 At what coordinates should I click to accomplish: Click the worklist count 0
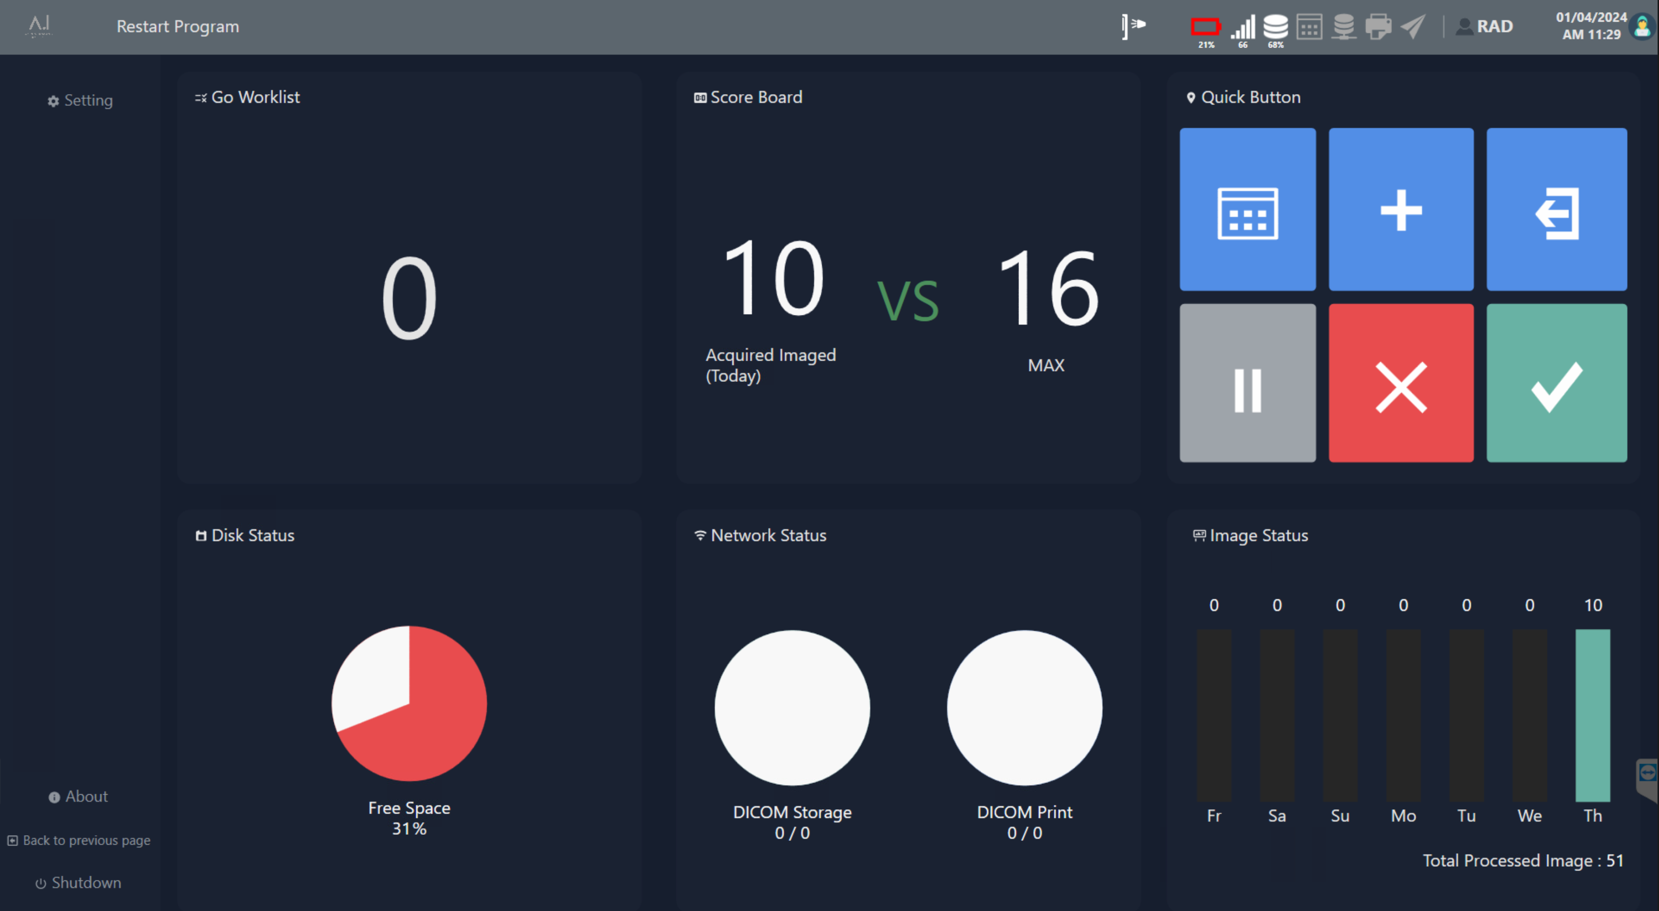coord(409,298)
